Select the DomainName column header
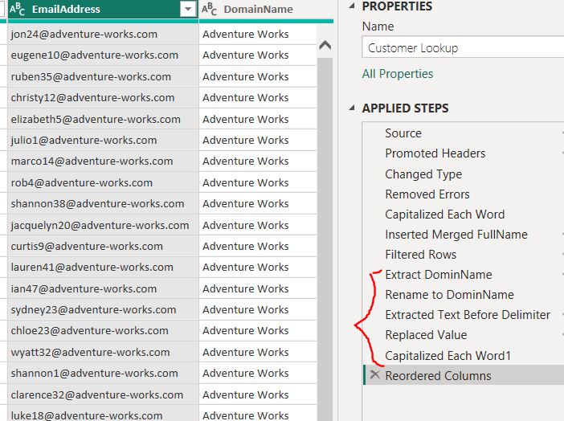This screenshot has height=421, width=564. (x=258, y=10)
